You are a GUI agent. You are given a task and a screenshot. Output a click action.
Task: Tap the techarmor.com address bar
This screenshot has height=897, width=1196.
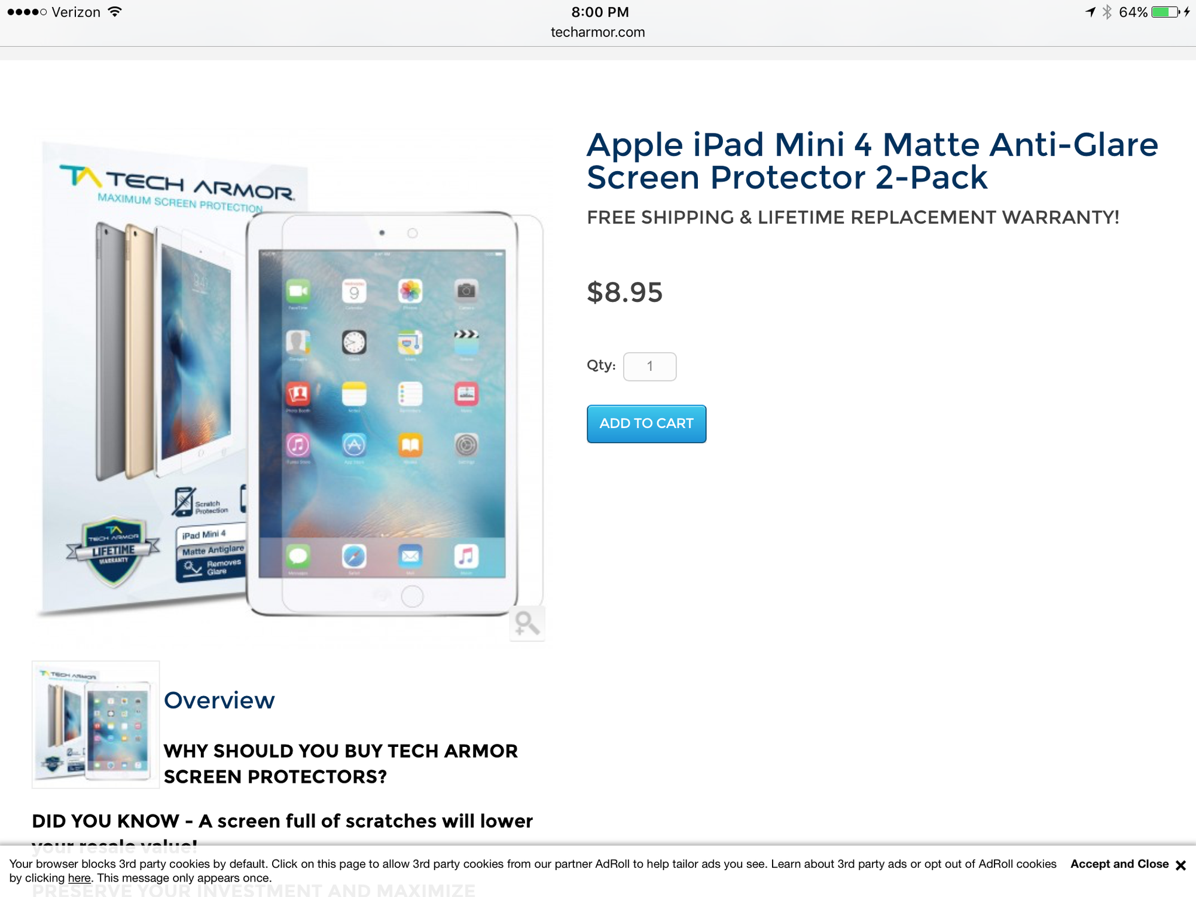click(x=598, y=32)
